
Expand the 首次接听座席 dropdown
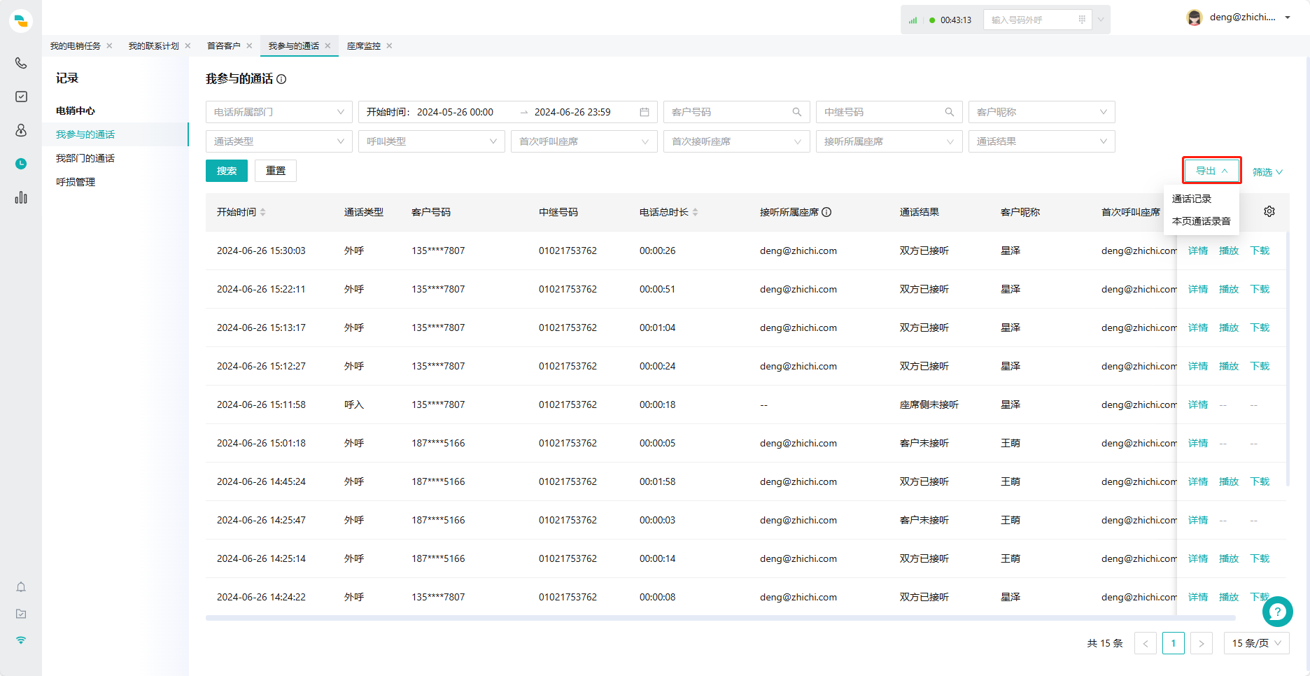click(x=737, y=141)
